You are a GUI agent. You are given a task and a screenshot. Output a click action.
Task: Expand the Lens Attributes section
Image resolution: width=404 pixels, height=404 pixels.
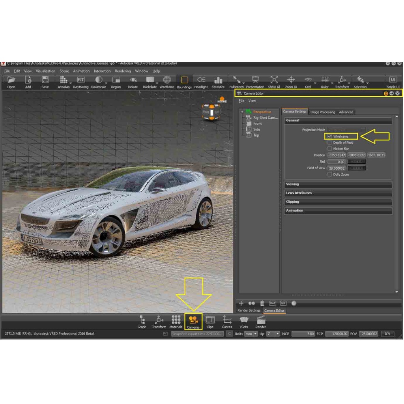338,193
